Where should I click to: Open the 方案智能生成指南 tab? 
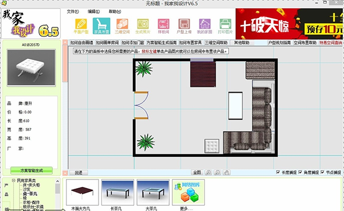[x=162, y=43]
